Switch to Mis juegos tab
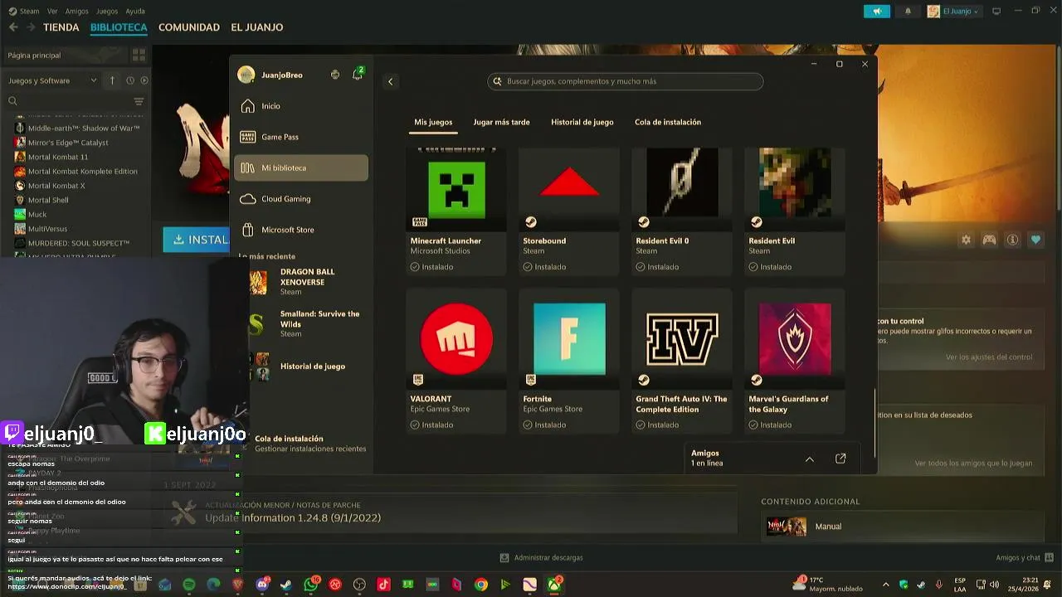The image size is (1062, 597). (x=433, y=122)
